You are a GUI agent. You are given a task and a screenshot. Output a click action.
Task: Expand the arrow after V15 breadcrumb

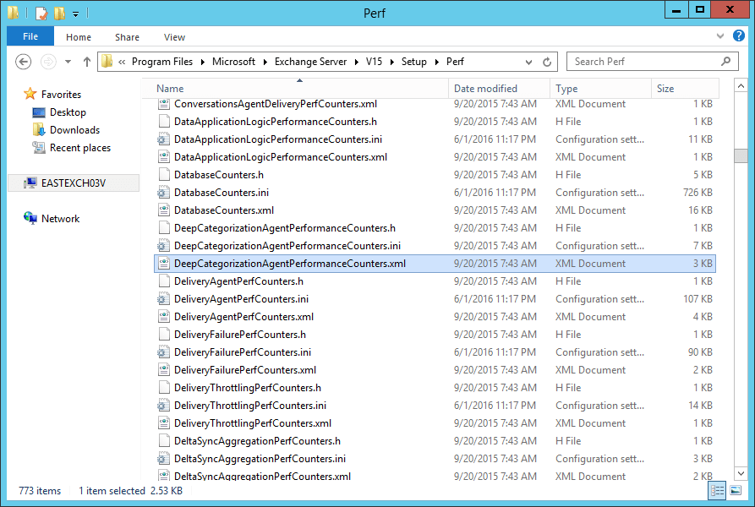392,62
